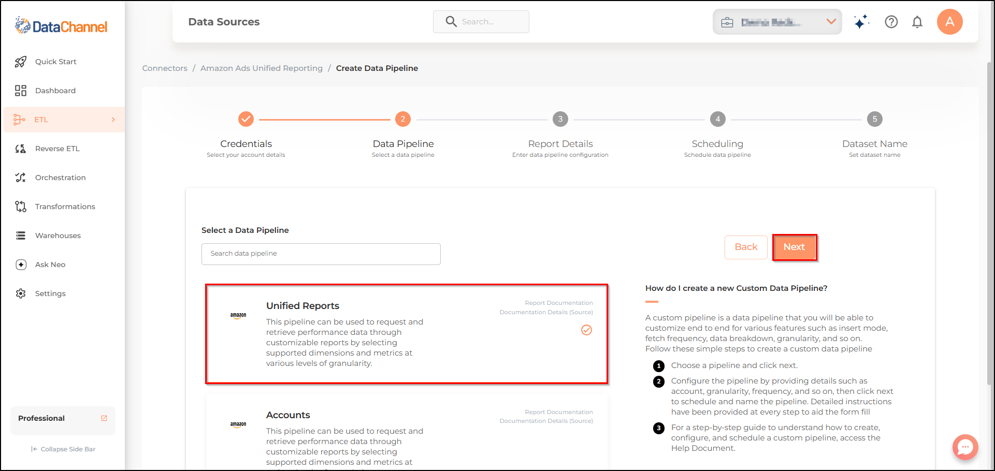Open Unified Reports Report Documentation link
This screenshot has width=995, height=471.
click(x=559, y=303)
